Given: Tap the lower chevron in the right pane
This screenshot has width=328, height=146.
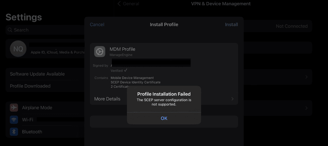Looking at the screenshot, I should tap(306, 108).
